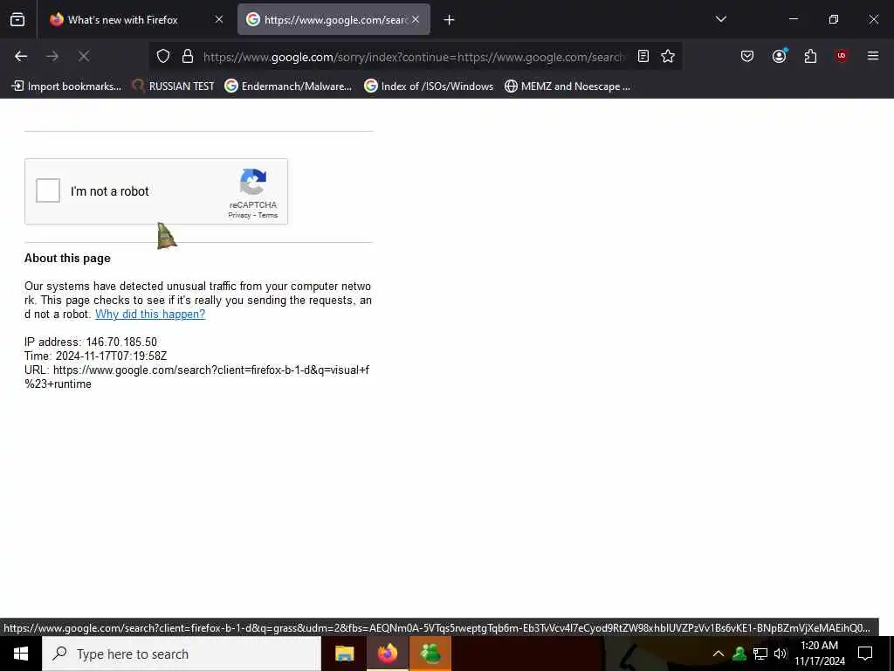Check the I'm not a robot box
Image resolution: width=894 pixels, height=671 pixels.
click(x=48, y=190)
